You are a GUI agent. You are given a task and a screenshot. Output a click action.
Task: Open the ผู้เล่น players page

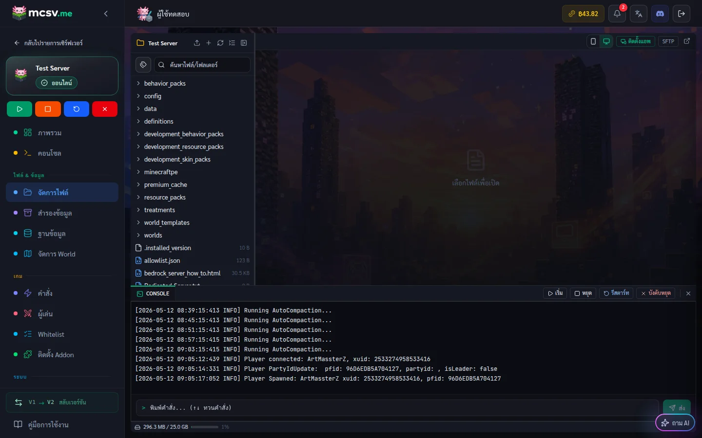click(x=62, y=313)
